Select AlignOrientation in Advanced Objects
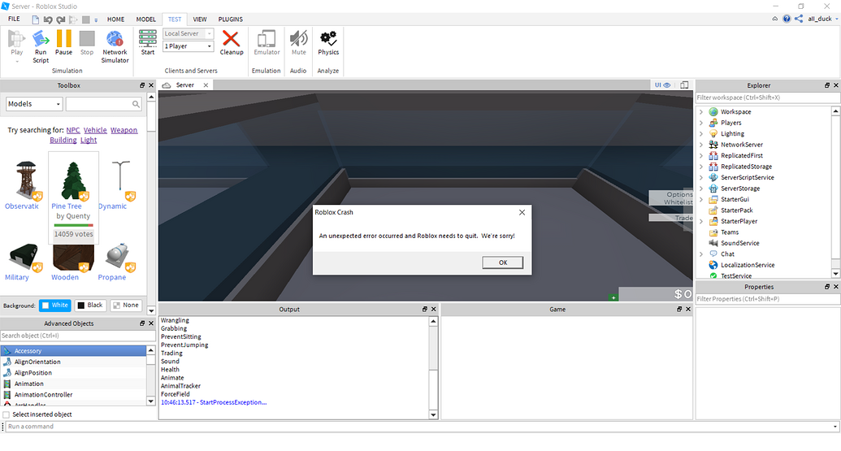Image resolution: width=841 pixels, height=451 pixels. [37, 362]
